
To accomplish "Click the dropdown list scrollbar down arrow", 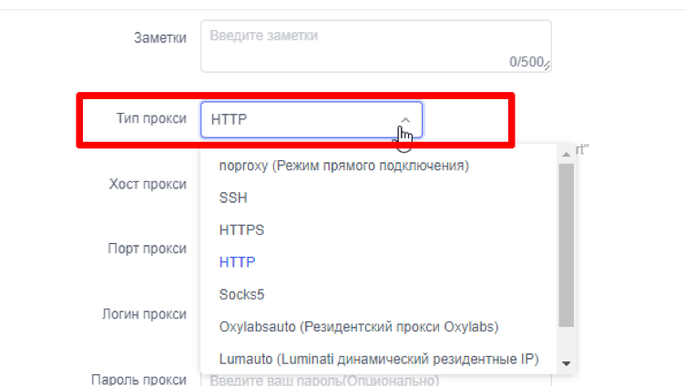I will point(567,363).
